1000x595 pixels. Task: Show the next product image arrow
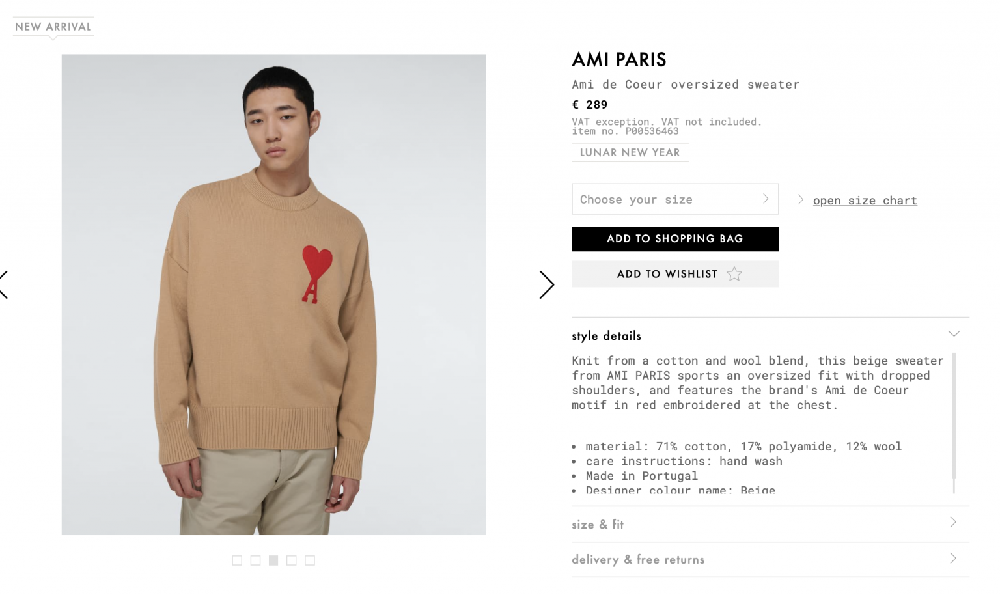(x=547, y=285)
